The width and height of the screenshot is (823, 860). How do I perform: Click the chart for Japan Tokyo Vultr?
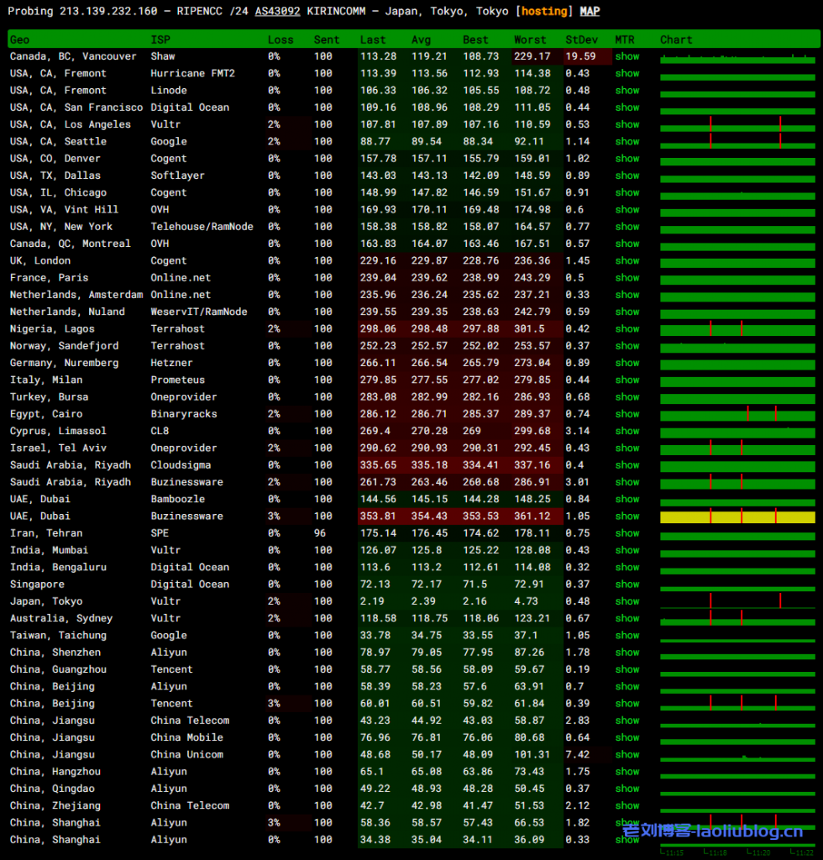pos(737,601)
